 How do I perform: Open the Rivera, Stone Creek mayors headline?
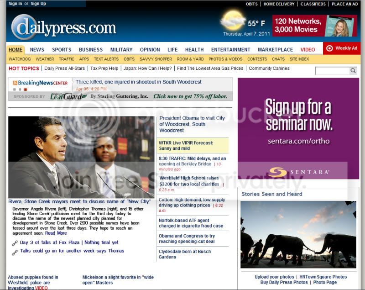tap(79, 201)
